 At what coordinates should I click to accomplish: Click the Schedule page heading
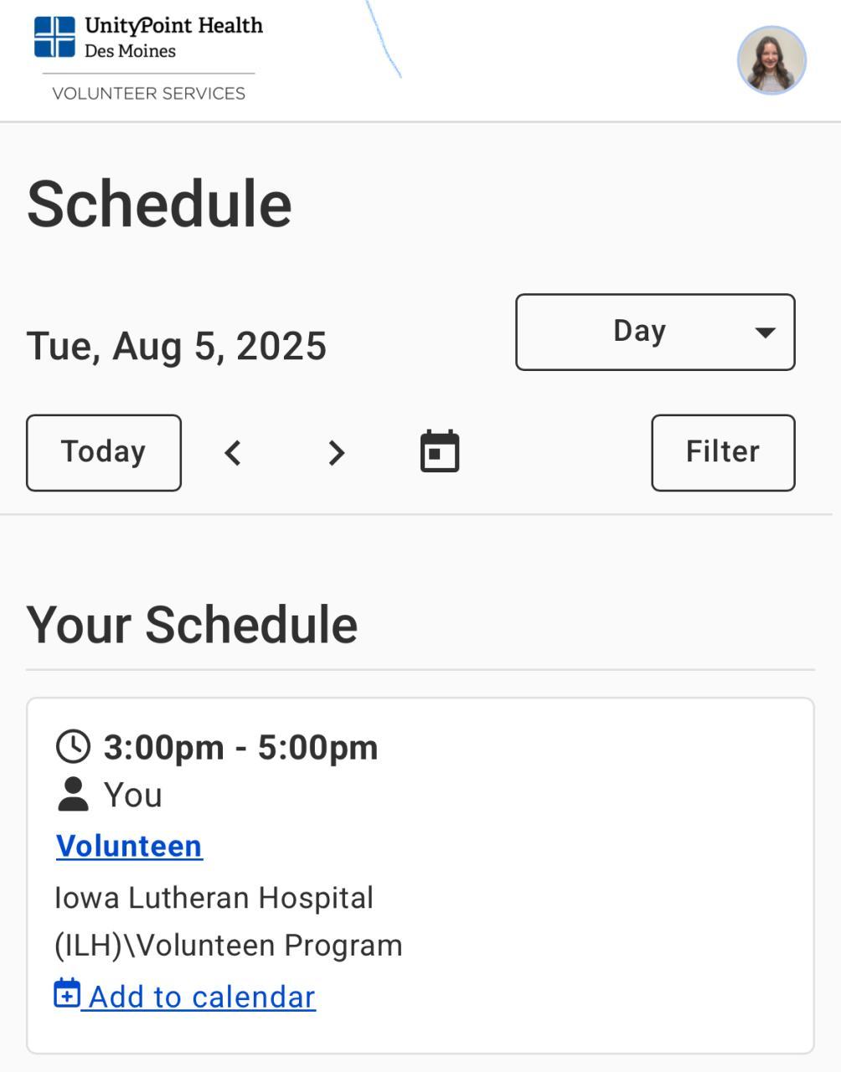(x=159, y=204)
